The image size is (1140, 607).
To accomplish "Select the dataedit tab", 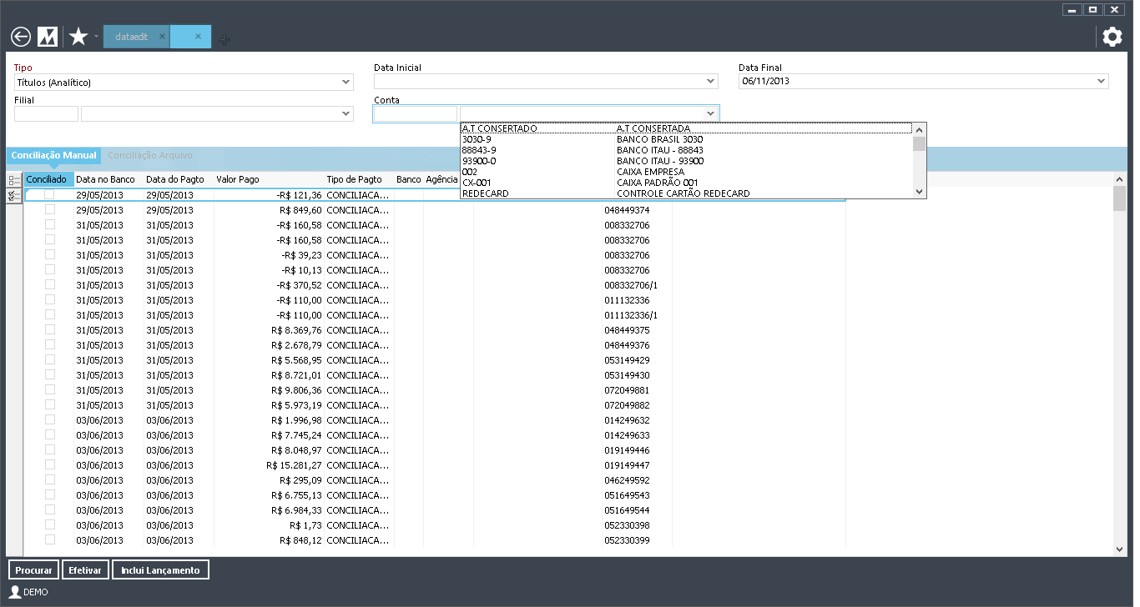I will 131,37.
